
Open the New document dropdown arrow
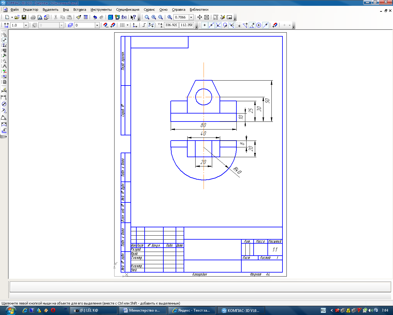click(x=12, y=17)
